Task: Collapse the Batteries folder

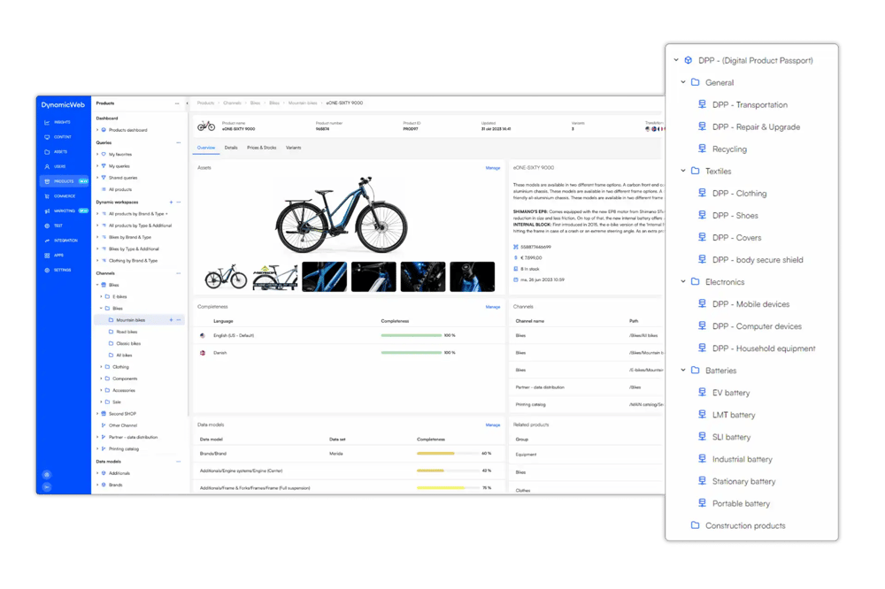Action: (683, 370)
